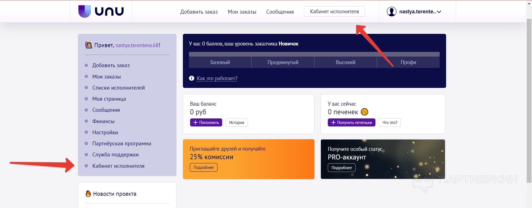Click the waving person icon beside 'Привет'

pos(89,45)
